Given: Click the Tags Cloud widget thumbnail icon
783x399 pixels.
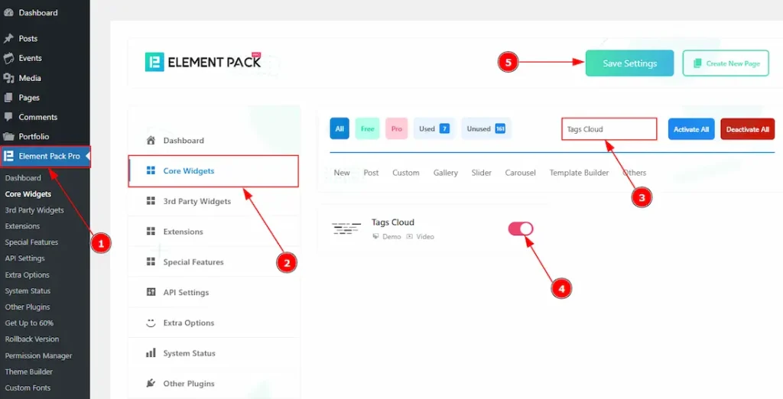Looking at the screenshot, I should (x=346, y=229).
